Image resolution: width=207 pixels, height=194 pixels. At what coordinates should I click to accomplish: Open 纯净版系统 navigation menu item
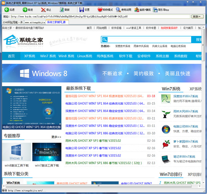click(105, 56)
